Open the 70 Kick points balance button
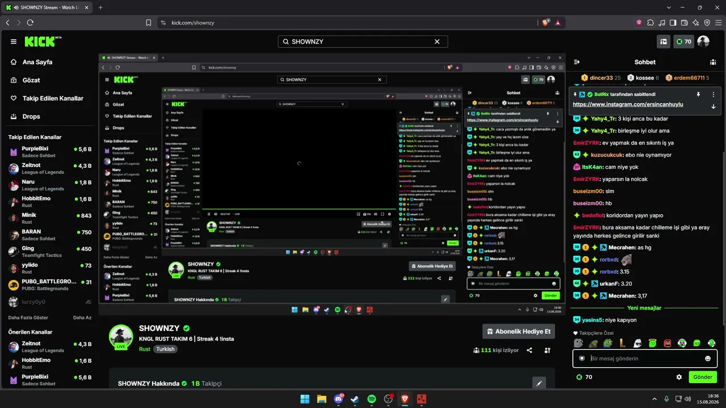This screenshot has width=726, height=408. coord(683,41)
